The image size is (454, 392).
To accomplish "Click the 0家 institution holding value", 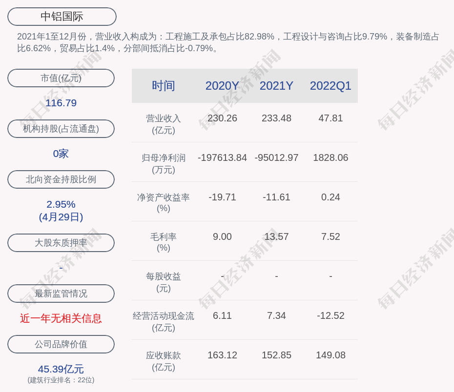I will click(61, 154).
